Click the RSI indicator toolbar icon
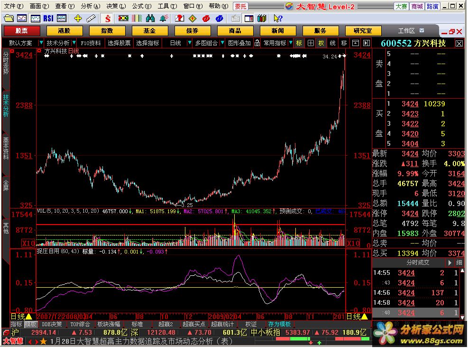468x348 pixels. tap(48, 19)
